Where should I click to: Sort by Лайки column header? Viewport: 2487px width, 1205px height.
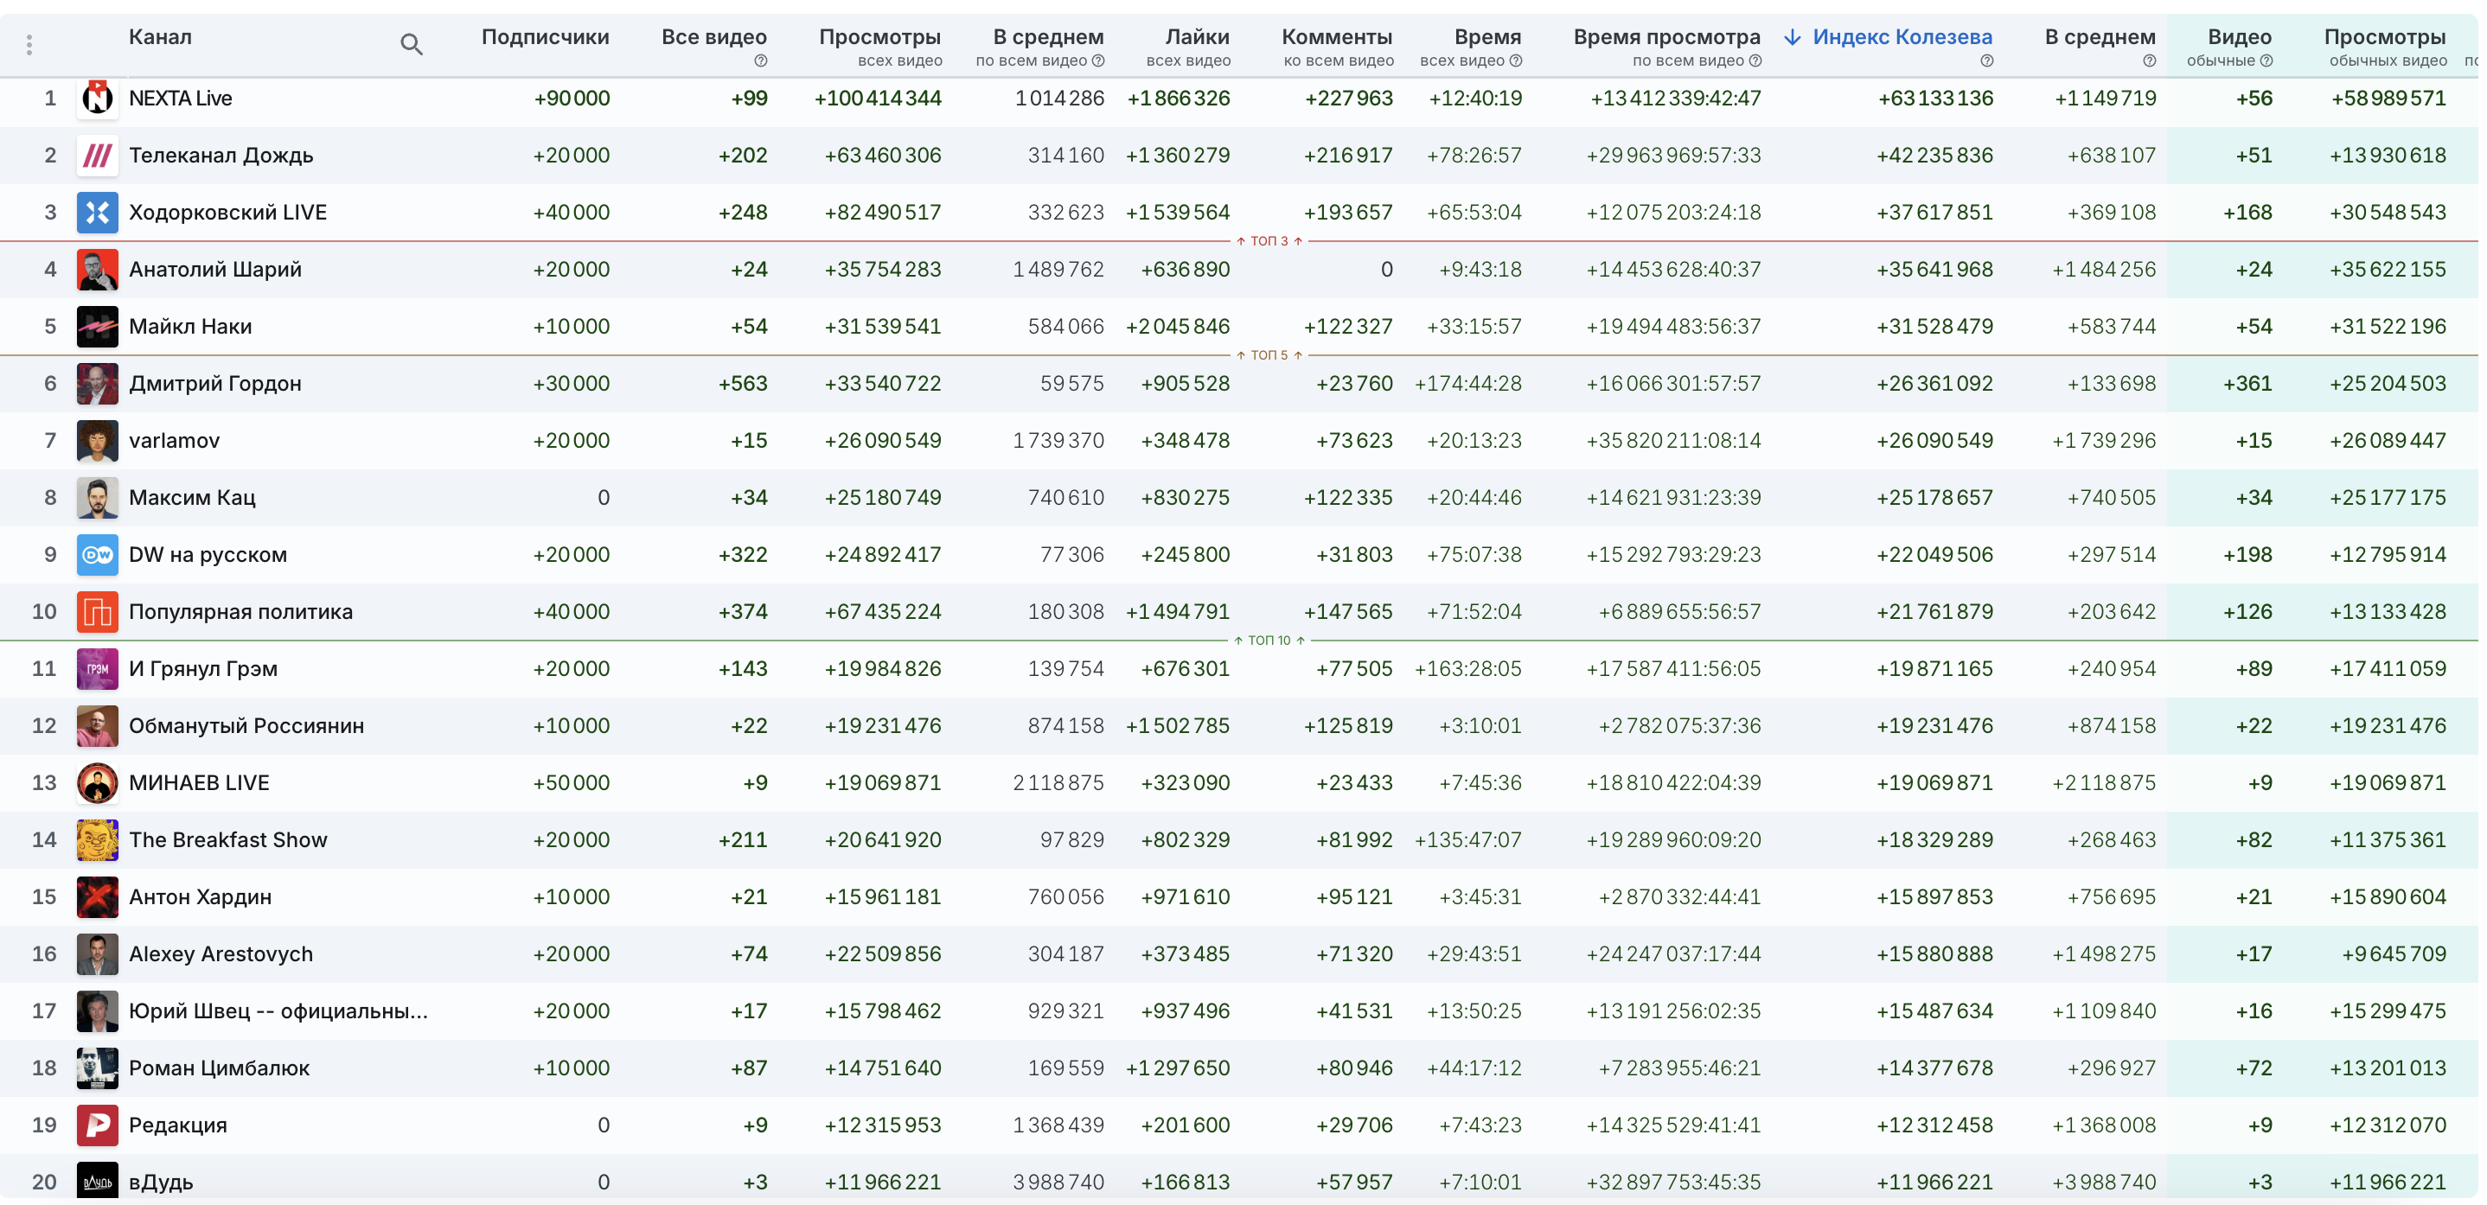(x=1197, y=38)
